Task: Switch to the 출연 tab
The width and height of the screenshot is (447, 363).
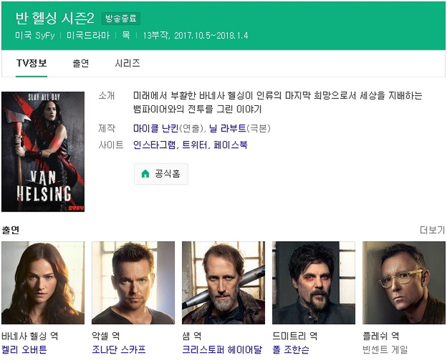Action: [80, 63]
